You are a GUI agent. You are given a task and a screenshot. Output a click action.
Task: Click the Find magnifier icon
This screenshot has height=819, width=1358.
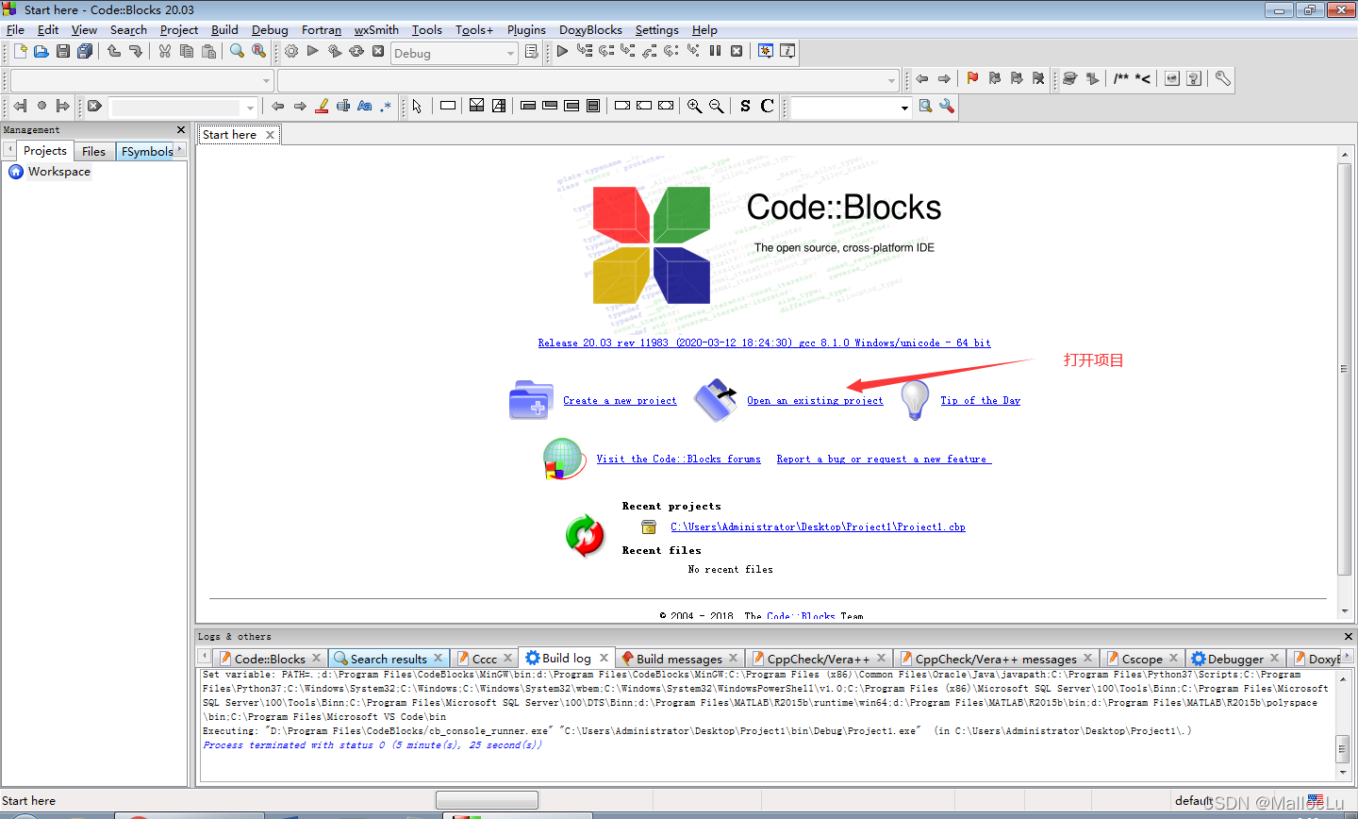pyautogui.click(x=238, y=52)
